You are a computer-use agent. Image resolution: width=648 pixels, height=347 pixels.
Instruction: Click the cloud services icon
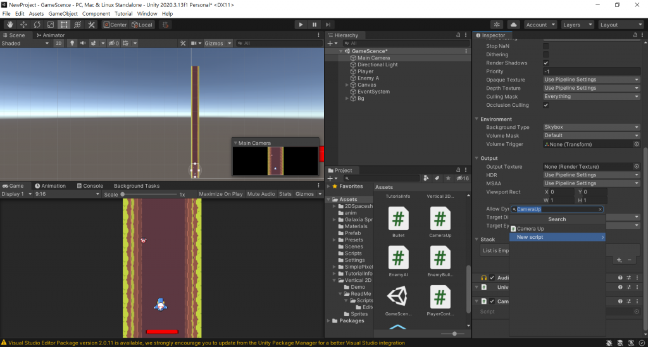(x=514, y=25)
